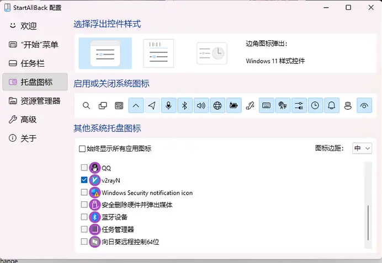382x263 pixels.
Task: Click the QQ penguin tray icon
Action: pyautogui.click(x=95, y=168)
